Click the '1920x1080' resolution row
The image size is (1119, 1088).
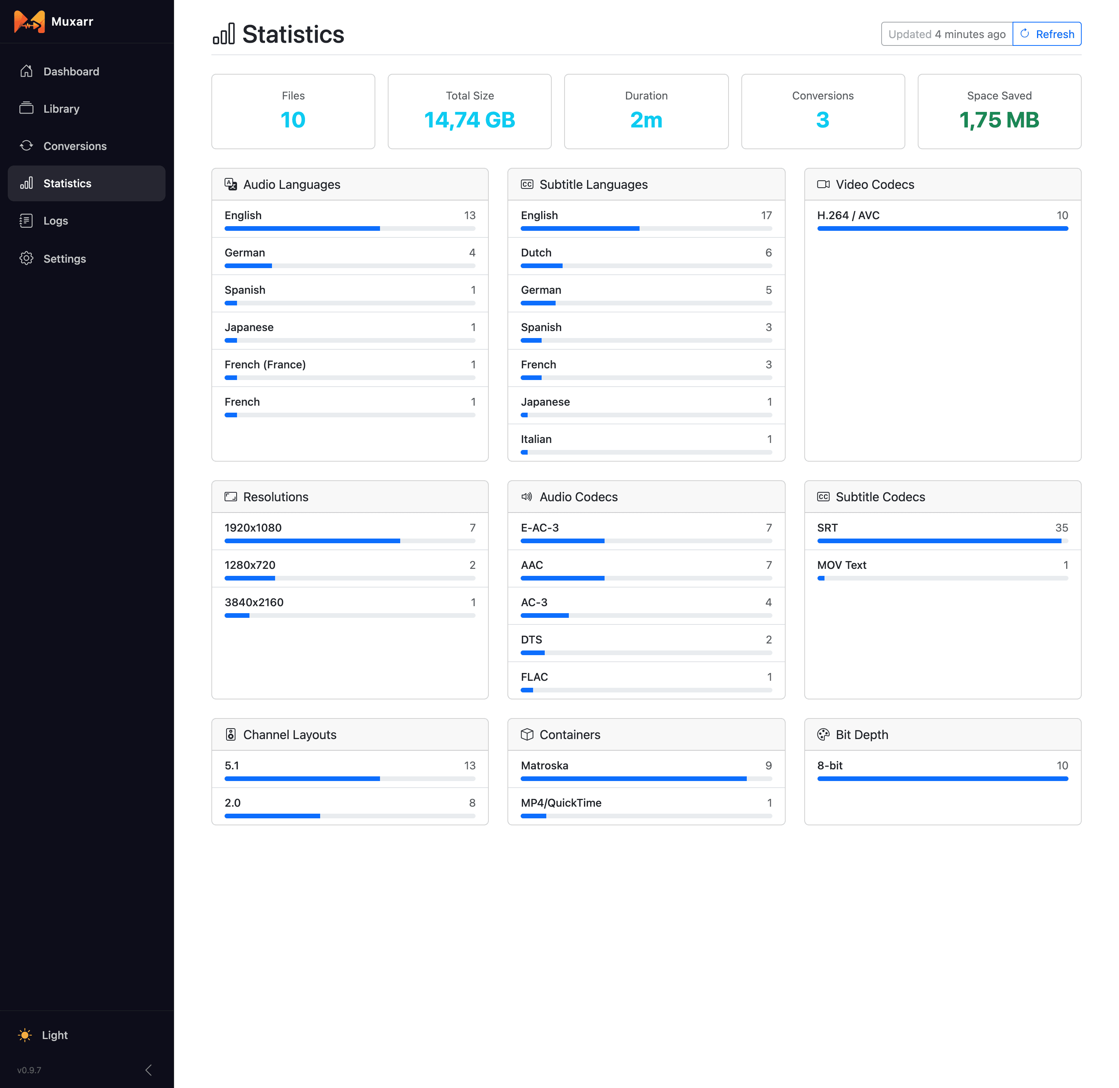(350, 532)
